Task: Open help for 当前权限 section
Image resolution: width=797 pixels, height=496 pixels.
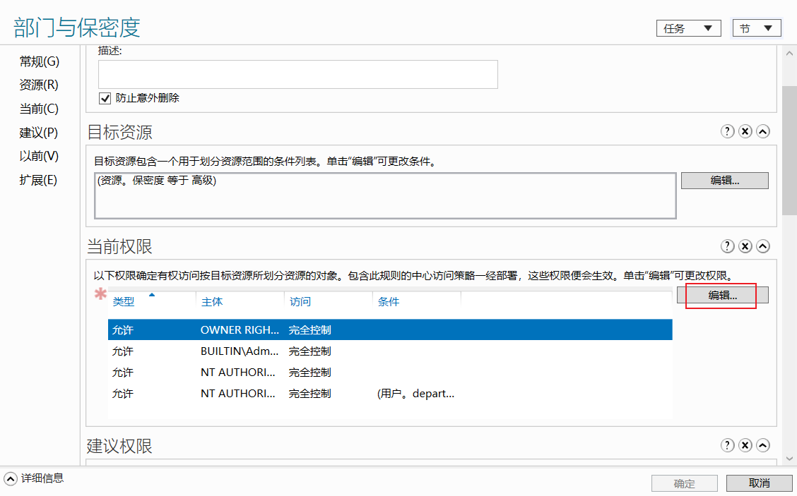Action: (727, 246)
